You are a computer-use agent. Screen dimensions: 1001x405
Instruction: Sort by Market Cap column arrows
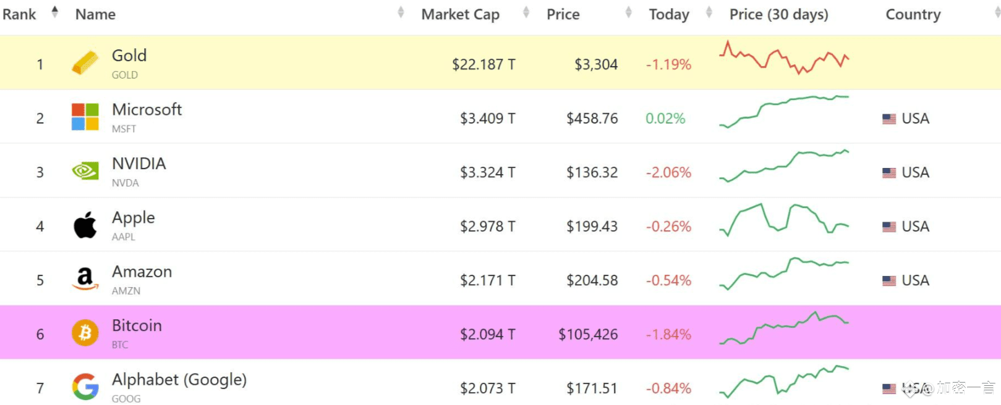[x=526, y=12]
